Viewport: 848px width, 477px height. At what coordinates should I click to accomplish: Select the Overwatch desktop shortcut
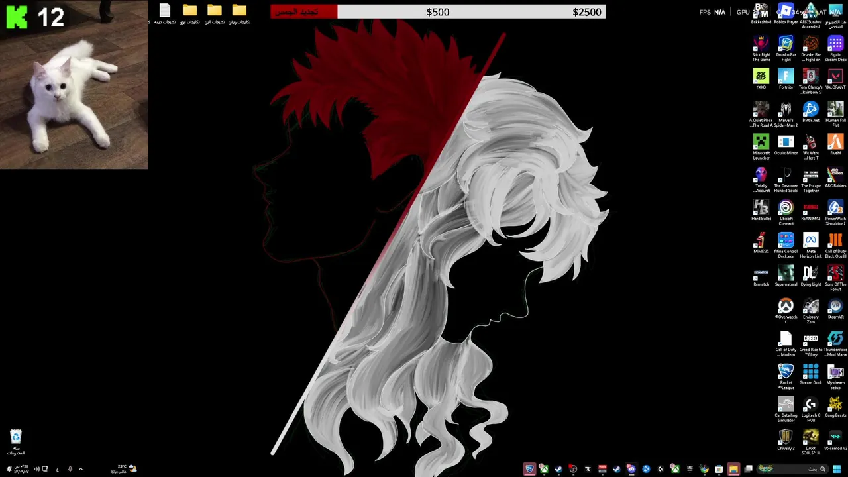point(786,311)
